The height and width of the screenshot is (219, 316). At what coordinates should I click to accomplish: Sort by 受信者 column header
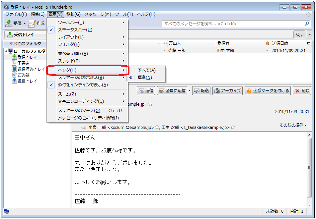coord(240,43)
